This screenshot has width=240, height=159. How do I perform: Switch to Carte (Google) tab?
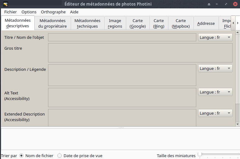click(138, 24)
